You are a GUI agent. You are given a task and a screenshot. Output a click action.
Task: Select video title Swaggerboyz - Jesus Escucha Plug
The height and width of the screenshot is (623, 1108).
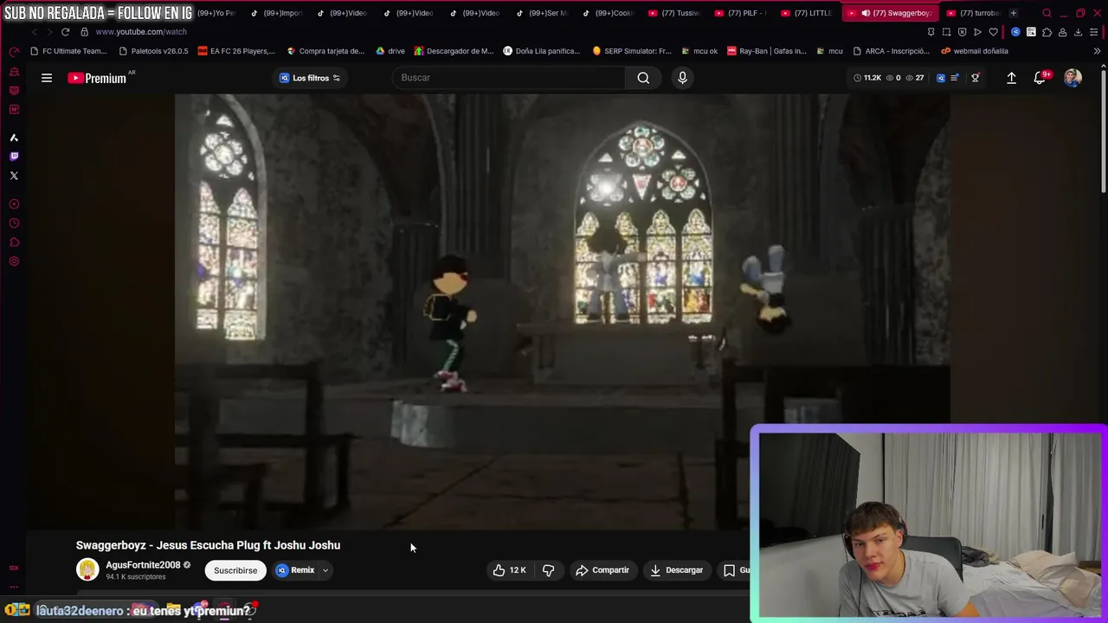(x=208, y=545)
